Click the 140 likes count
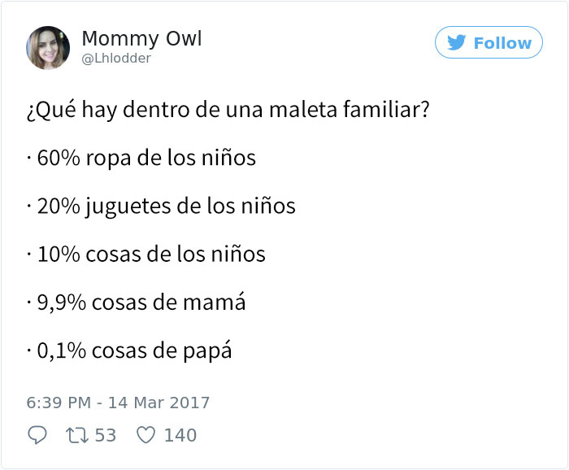The image size is (569, 470). (x=180, y=435)
